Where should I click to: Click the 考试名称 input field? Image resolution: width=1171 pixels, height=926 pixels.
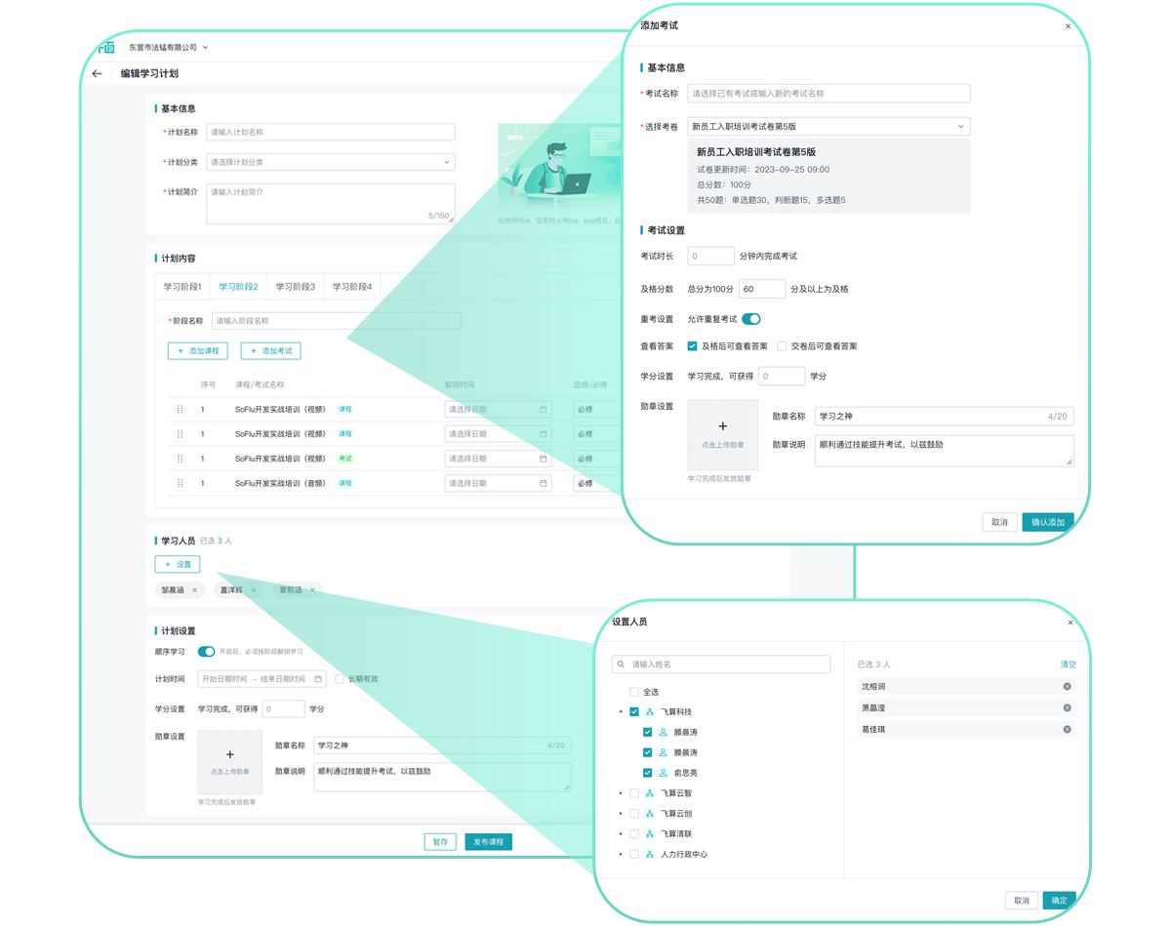(x=828, y=94)
